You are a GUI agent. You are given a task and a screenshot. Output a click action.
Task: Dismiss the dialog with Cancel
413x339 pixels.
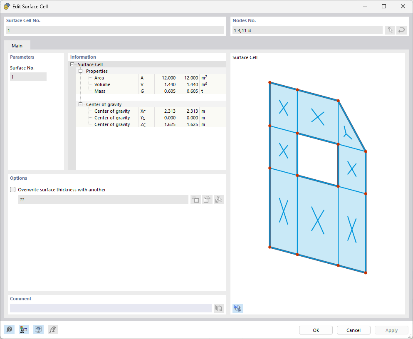tap(353, 330)
